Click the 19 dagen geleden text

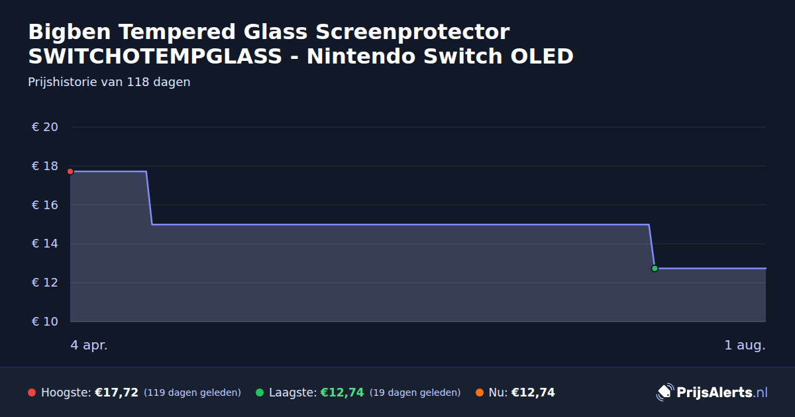(x=415, y=393)
